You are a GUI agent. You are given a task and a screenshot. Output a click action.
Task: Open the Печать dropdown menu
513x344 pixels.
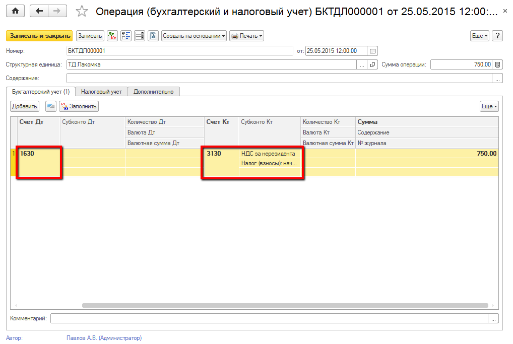click(x=246, y=36)
